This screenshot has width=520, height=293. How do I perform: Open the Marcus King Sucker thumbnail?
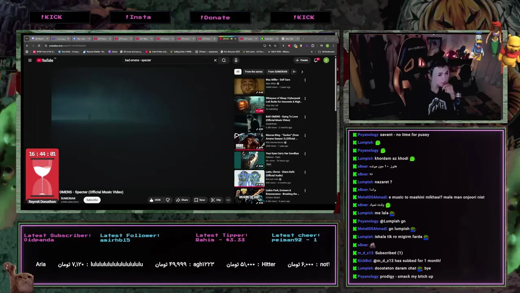(x=249, y=142)
